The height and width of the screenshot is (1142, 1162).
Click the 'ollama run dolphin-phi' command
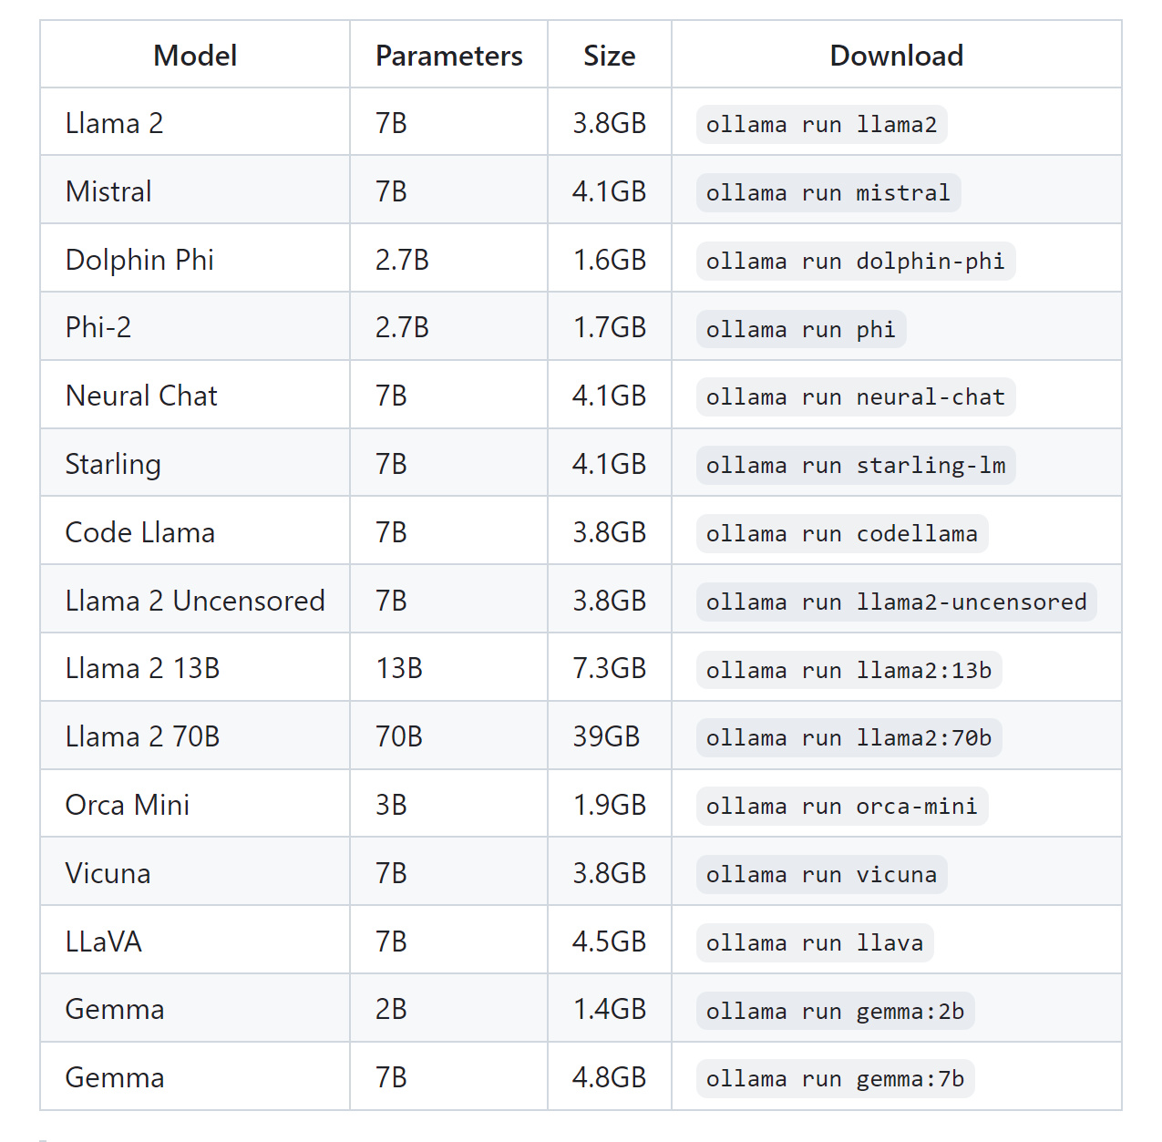point(855,262)
